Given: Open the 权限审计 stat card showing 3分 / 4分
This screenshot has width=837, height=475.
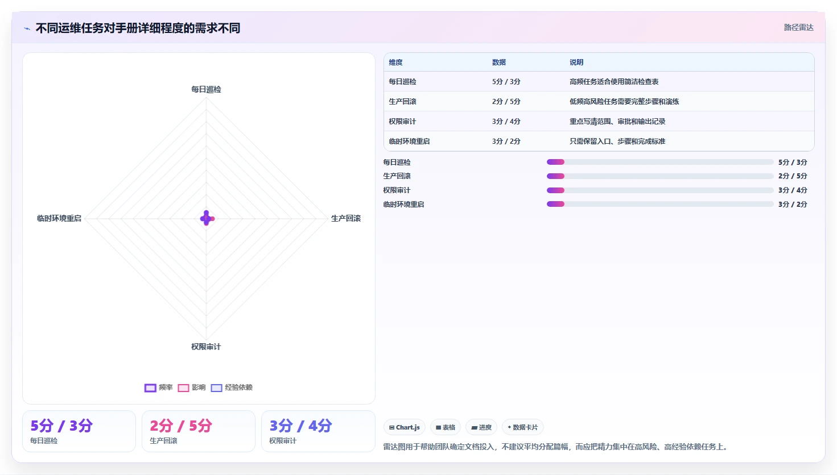Looking at the screenshot, I should pos(318,431).
